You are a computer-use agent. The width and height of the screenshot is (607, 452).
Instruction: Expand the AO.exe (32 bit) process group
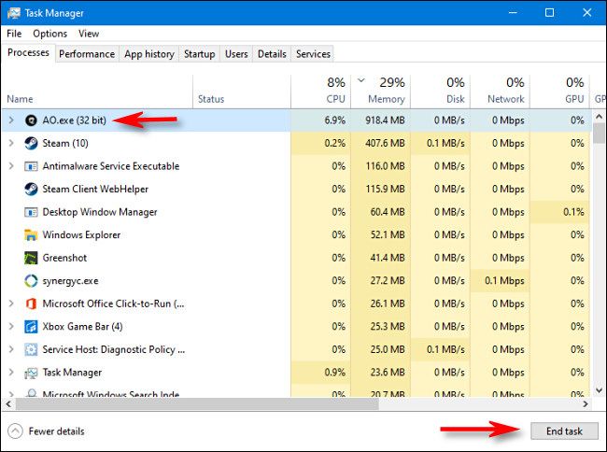11,120
